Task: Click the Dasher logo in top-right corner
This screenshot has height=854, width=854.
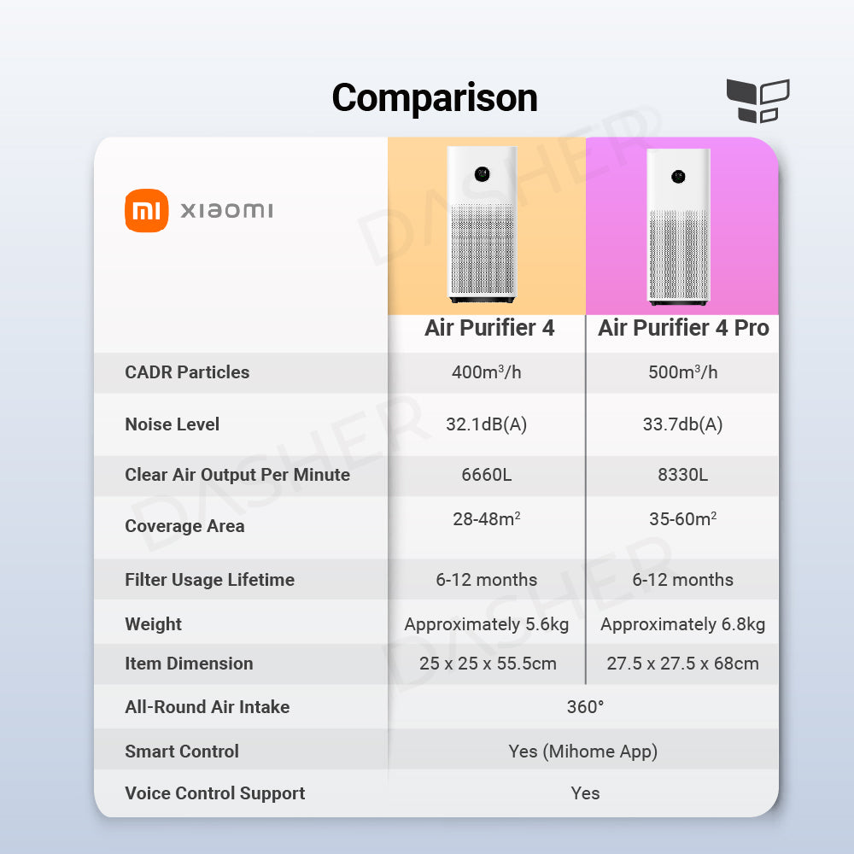Action: tap(757, 101)
